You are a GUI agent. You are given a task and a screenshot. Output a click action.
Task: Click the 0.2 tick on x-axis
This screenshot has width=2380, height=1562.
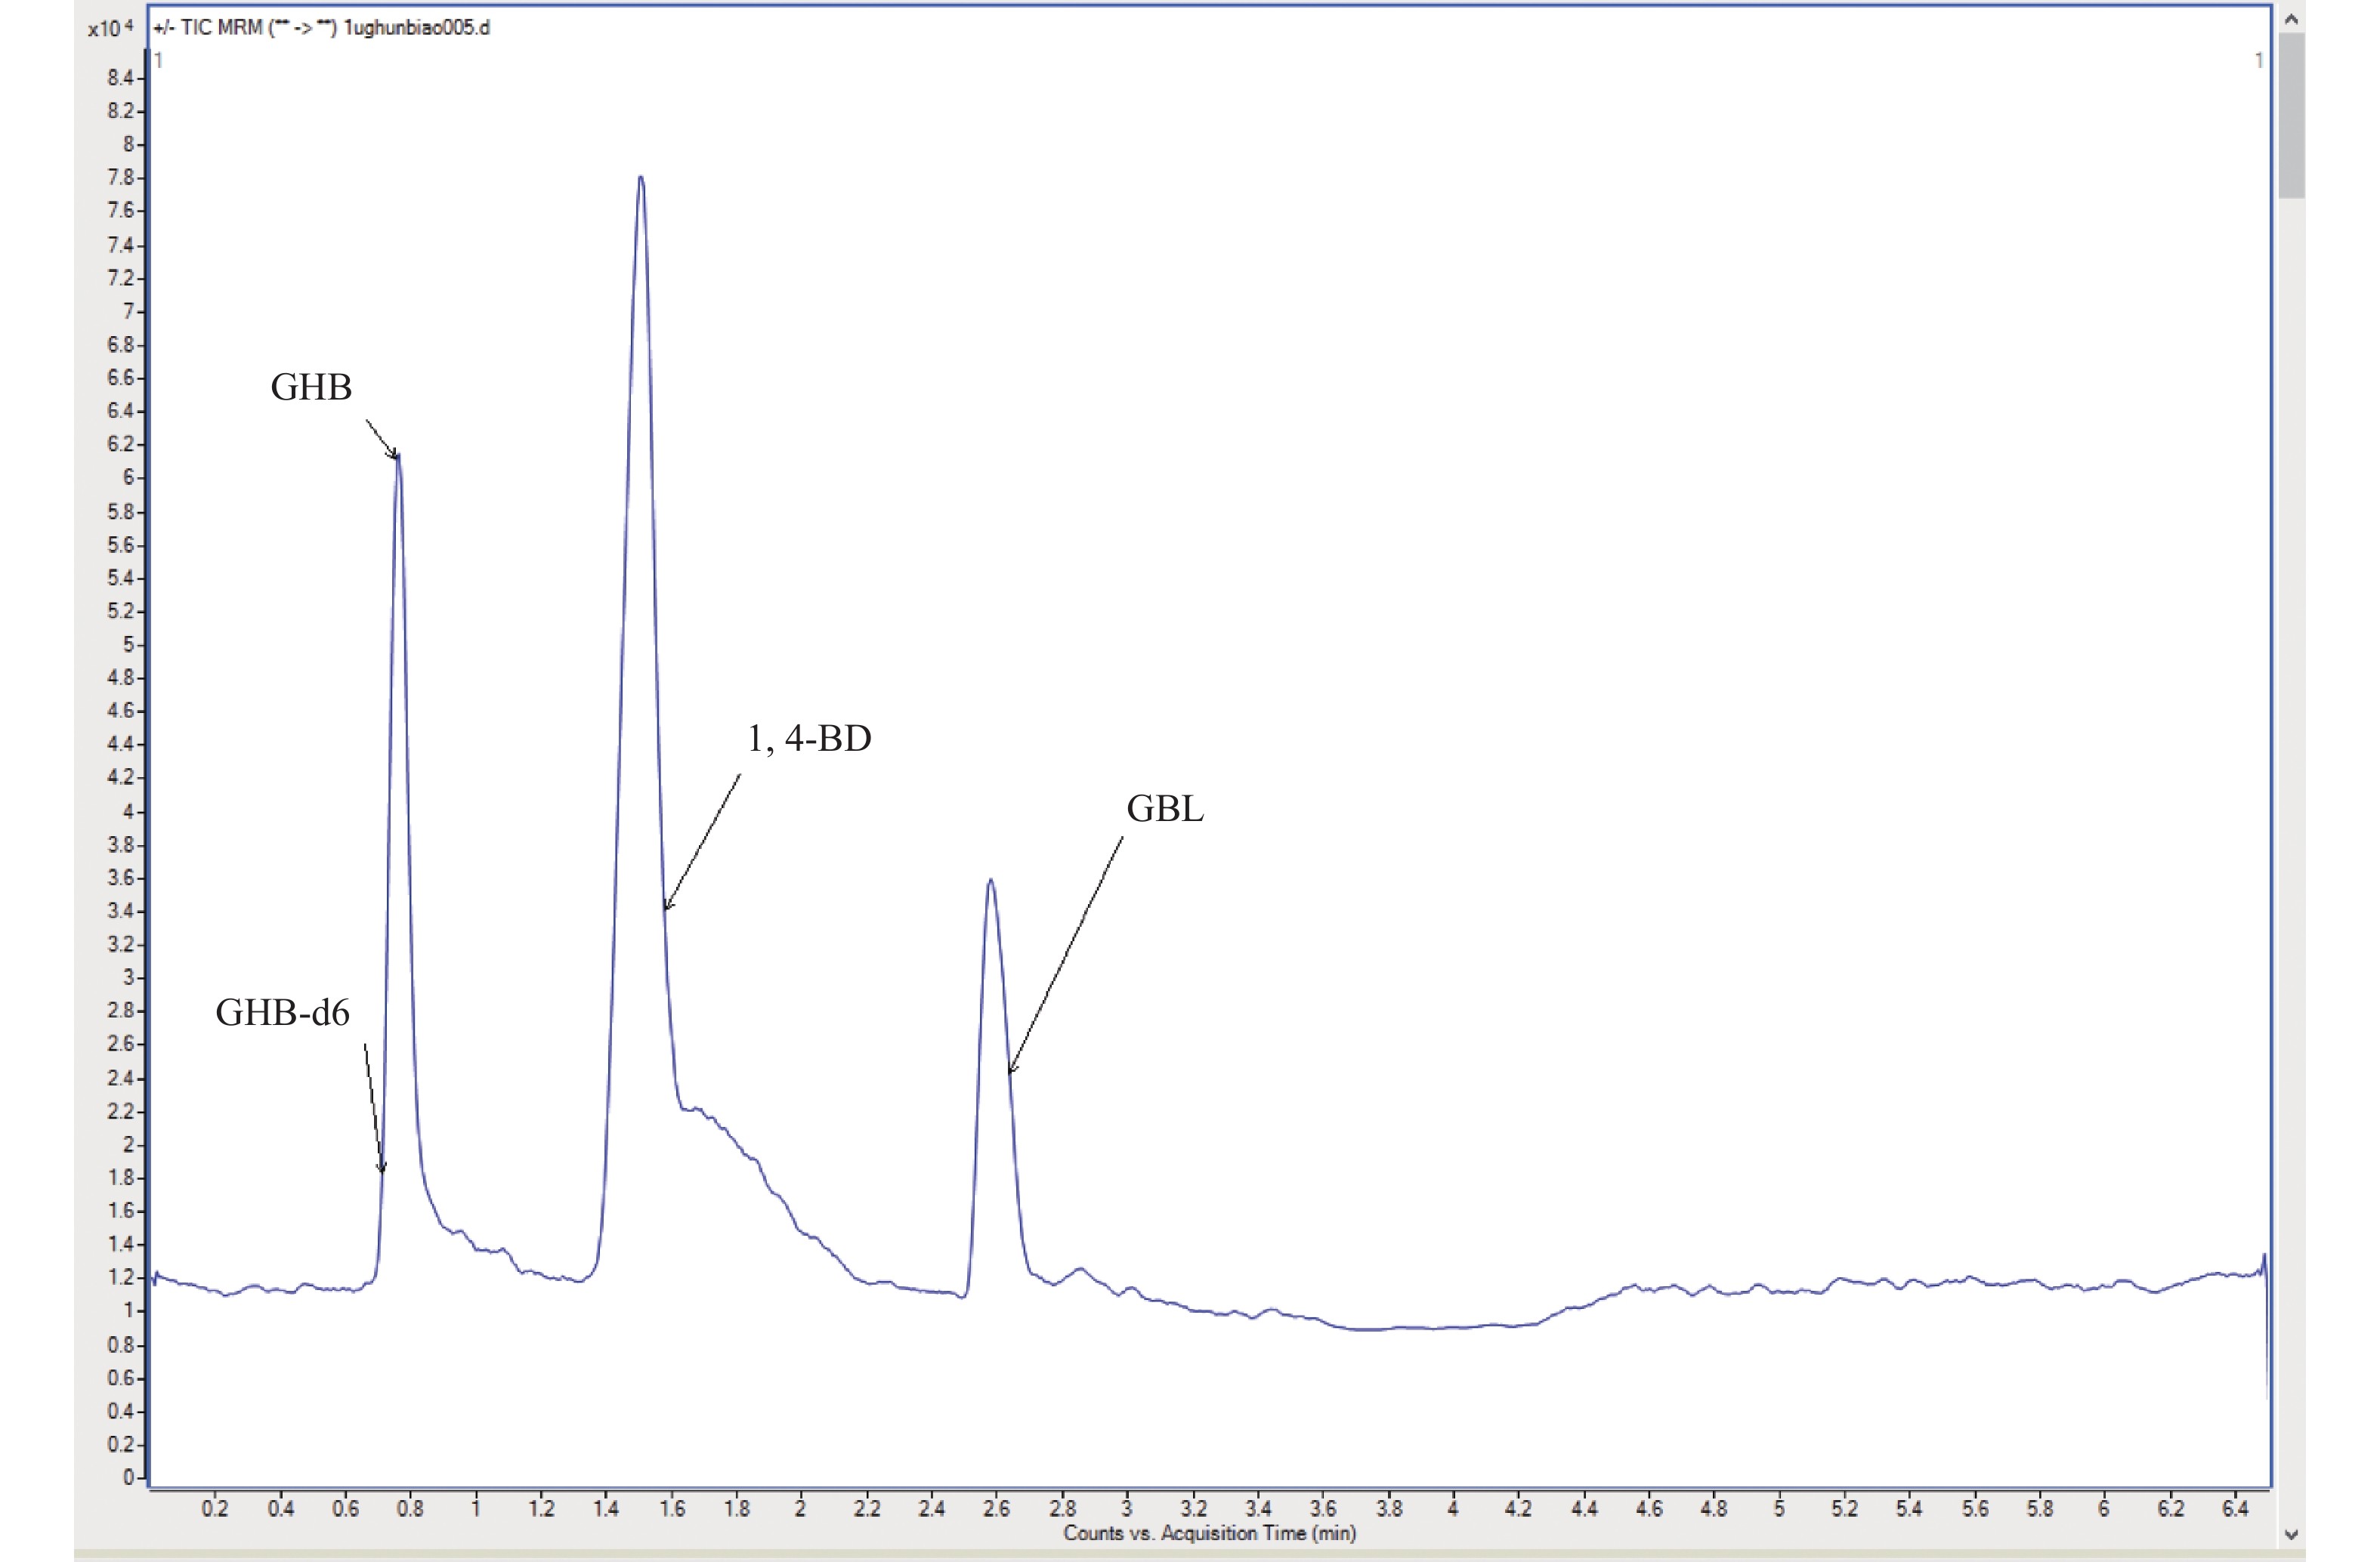point(215,1509)
